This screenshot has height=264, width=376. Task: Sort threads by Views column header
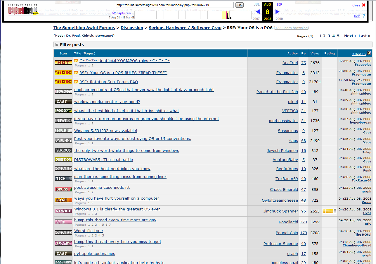pyautogui.click(x=315, y=53)
